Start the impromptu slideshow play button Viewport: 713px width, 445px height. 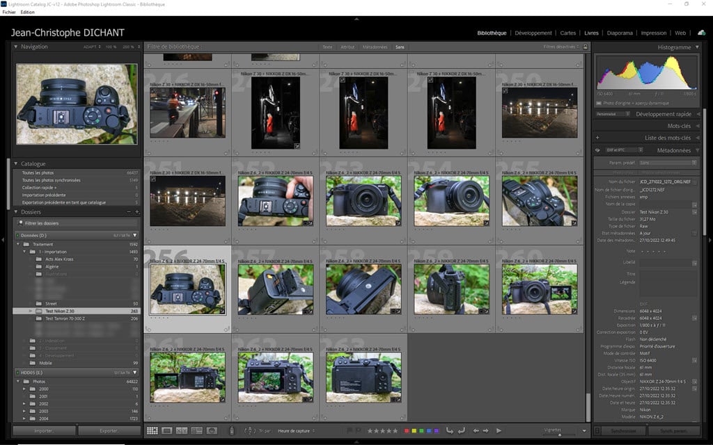(x=499, y=430)
